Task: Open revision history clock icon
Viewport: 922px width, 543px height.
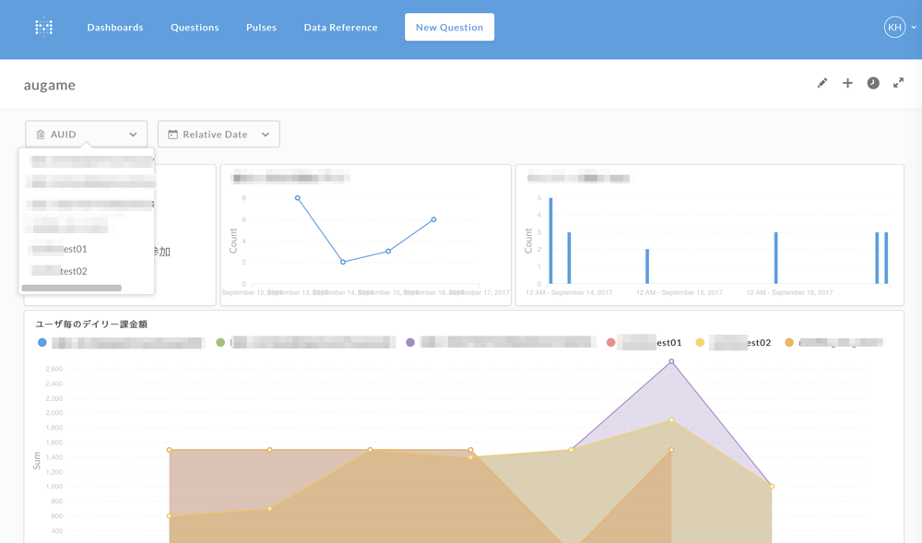Action: tap(873, 83)
